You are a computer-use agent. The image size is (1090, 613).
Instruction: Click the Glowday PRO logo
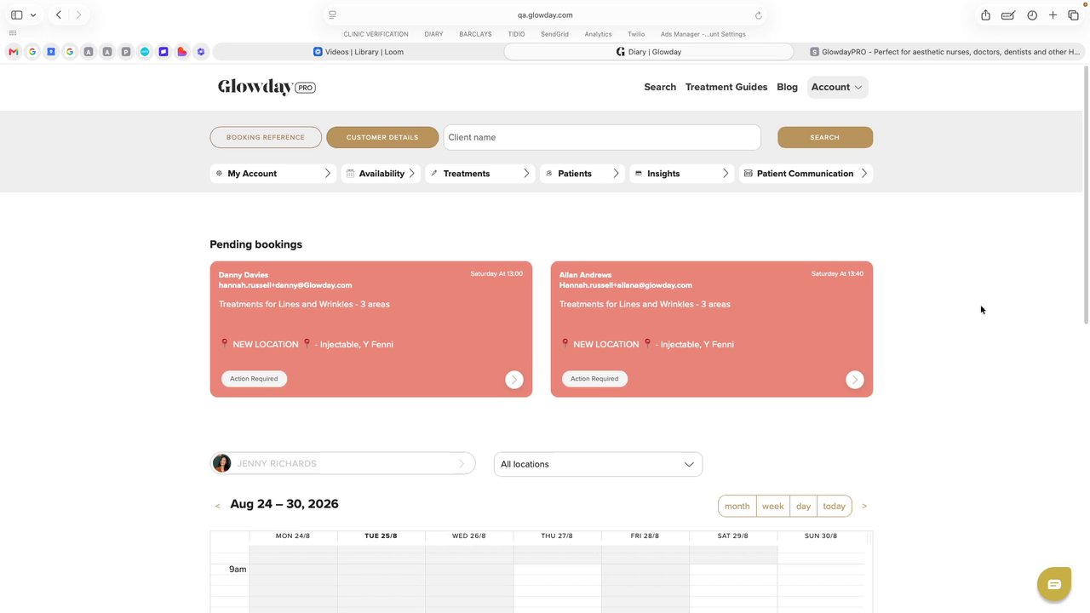267,87
